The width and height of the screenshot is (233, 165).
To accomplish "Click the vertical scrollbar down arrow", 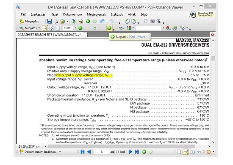I will point(213,142).
